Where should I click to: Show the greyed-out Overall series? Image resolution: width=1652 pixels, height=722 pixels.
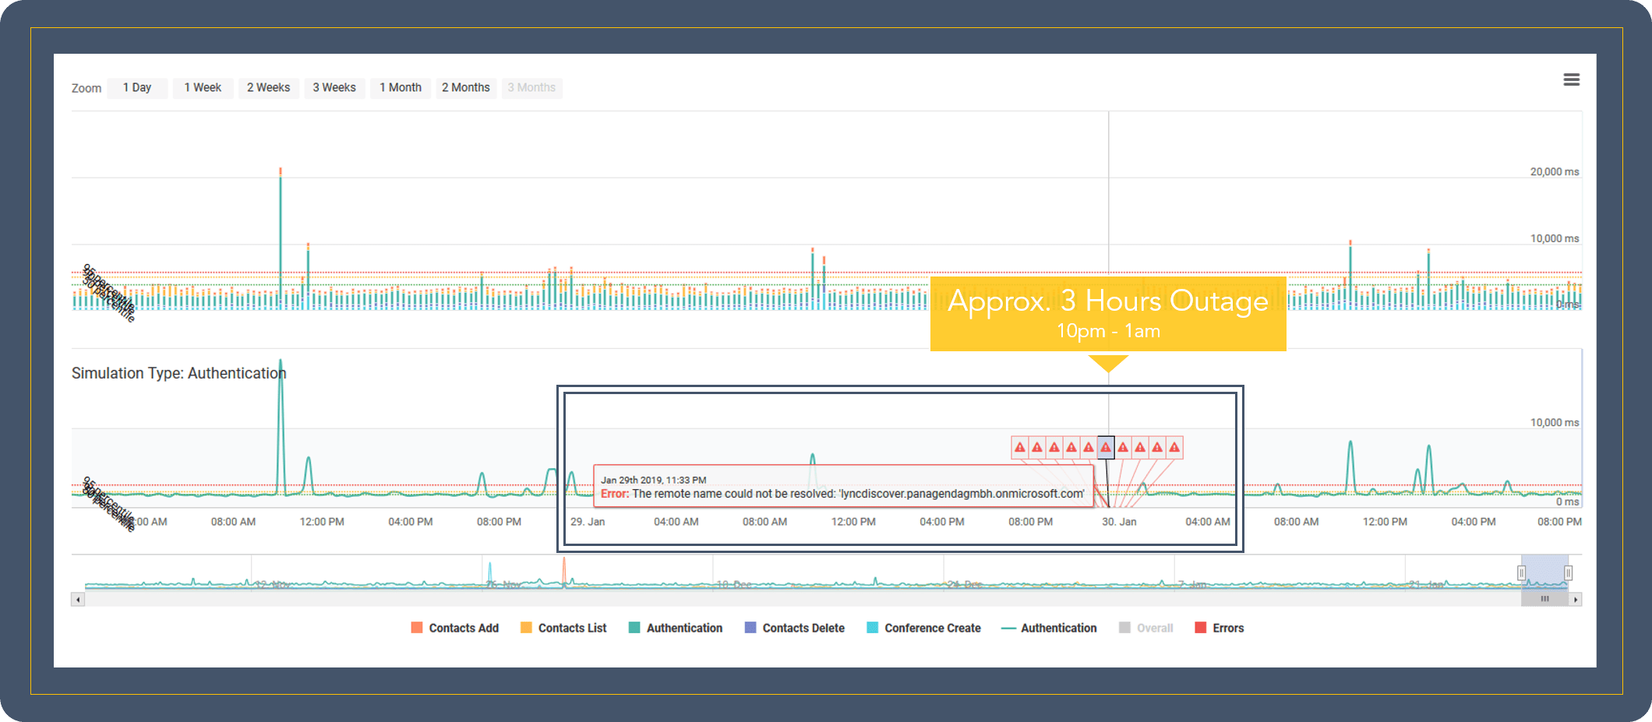1146,628
